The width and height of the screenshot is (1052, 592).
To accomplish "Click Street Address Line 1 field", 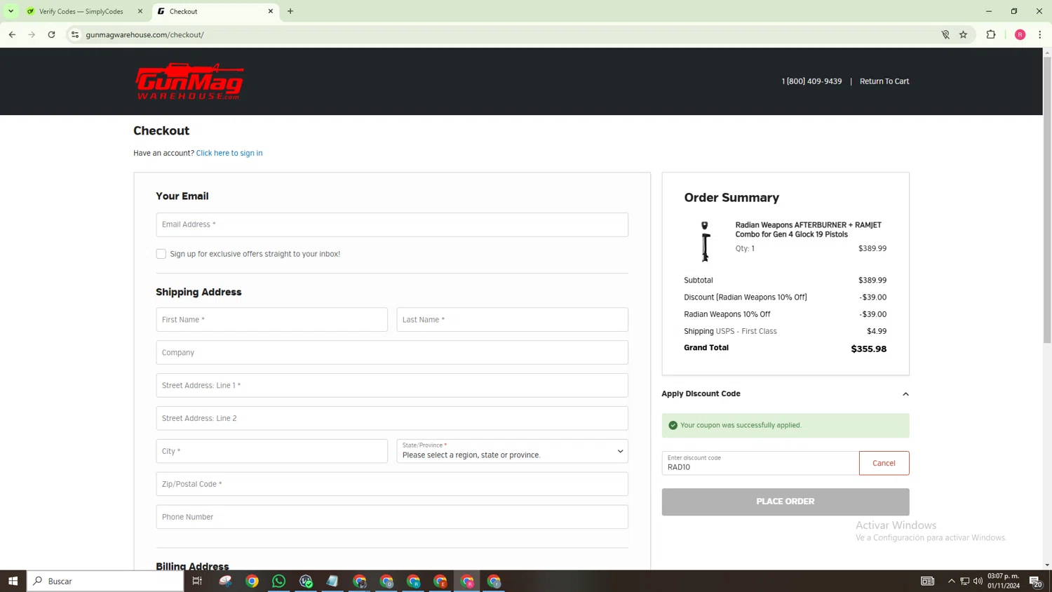I will [x=392, y=385].
